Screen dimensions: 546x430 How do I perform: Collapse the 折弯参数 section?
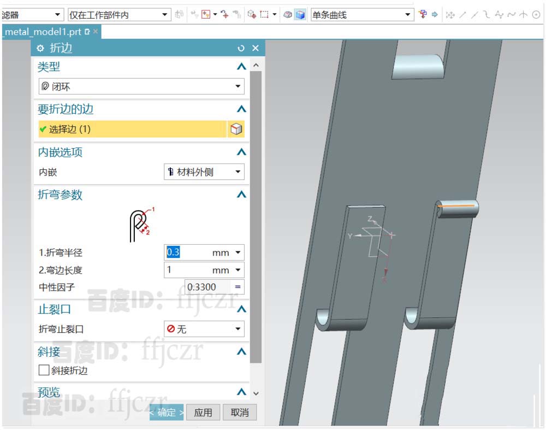coord(241,195)
